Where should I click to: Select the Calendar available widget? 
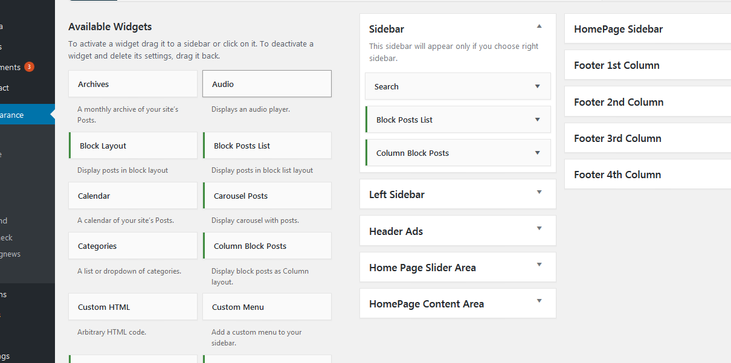click(x=133, y=196)
